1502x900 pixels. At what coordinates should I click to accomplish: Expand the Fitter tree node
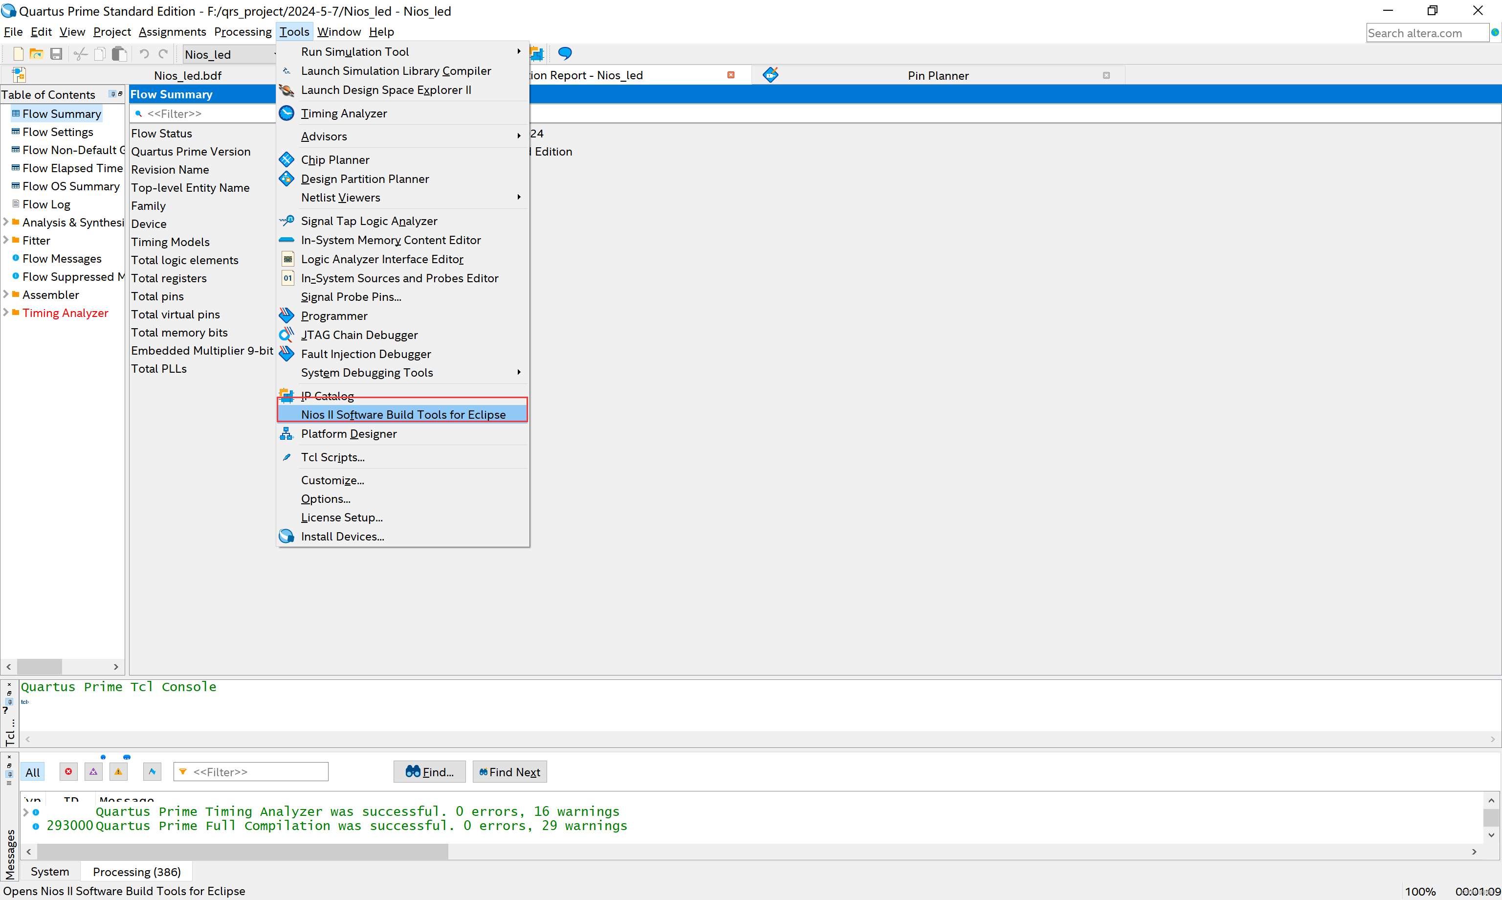5,240
